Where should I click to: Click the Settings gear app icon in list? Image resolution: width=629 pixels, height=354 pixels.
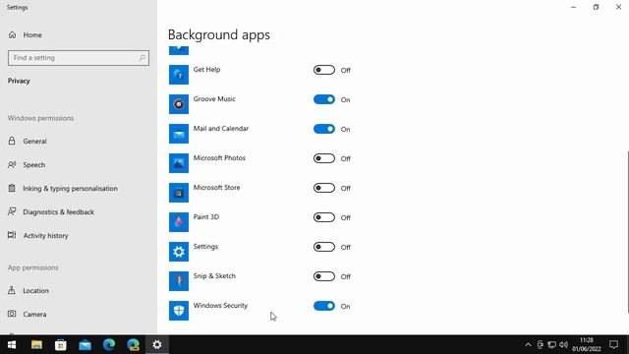(179, 252)
